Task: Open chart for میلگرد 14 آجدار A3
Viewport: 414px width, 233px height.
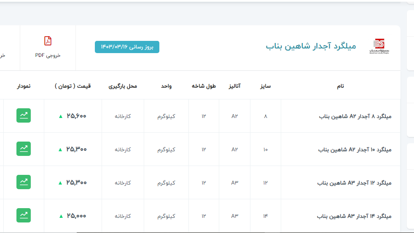Action: (24, 215)
